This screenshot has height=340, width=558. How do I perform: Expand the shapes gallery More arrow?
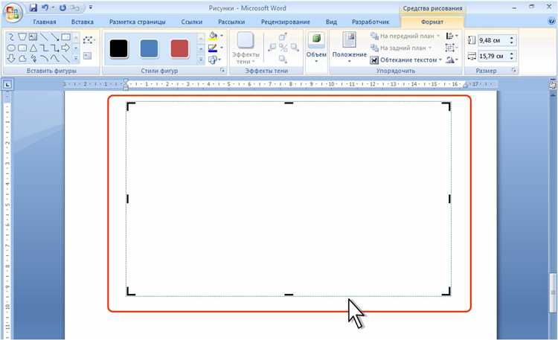pyautogui.click(x=76, y=58)
